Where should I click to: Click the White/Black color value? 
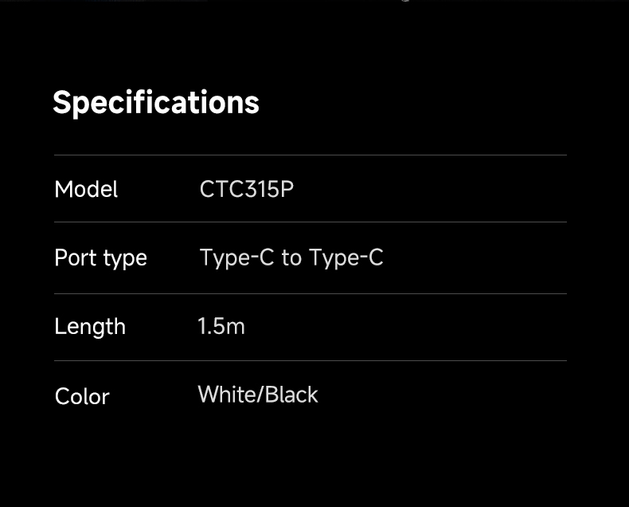pyautogui.click(x=258, y=395)
